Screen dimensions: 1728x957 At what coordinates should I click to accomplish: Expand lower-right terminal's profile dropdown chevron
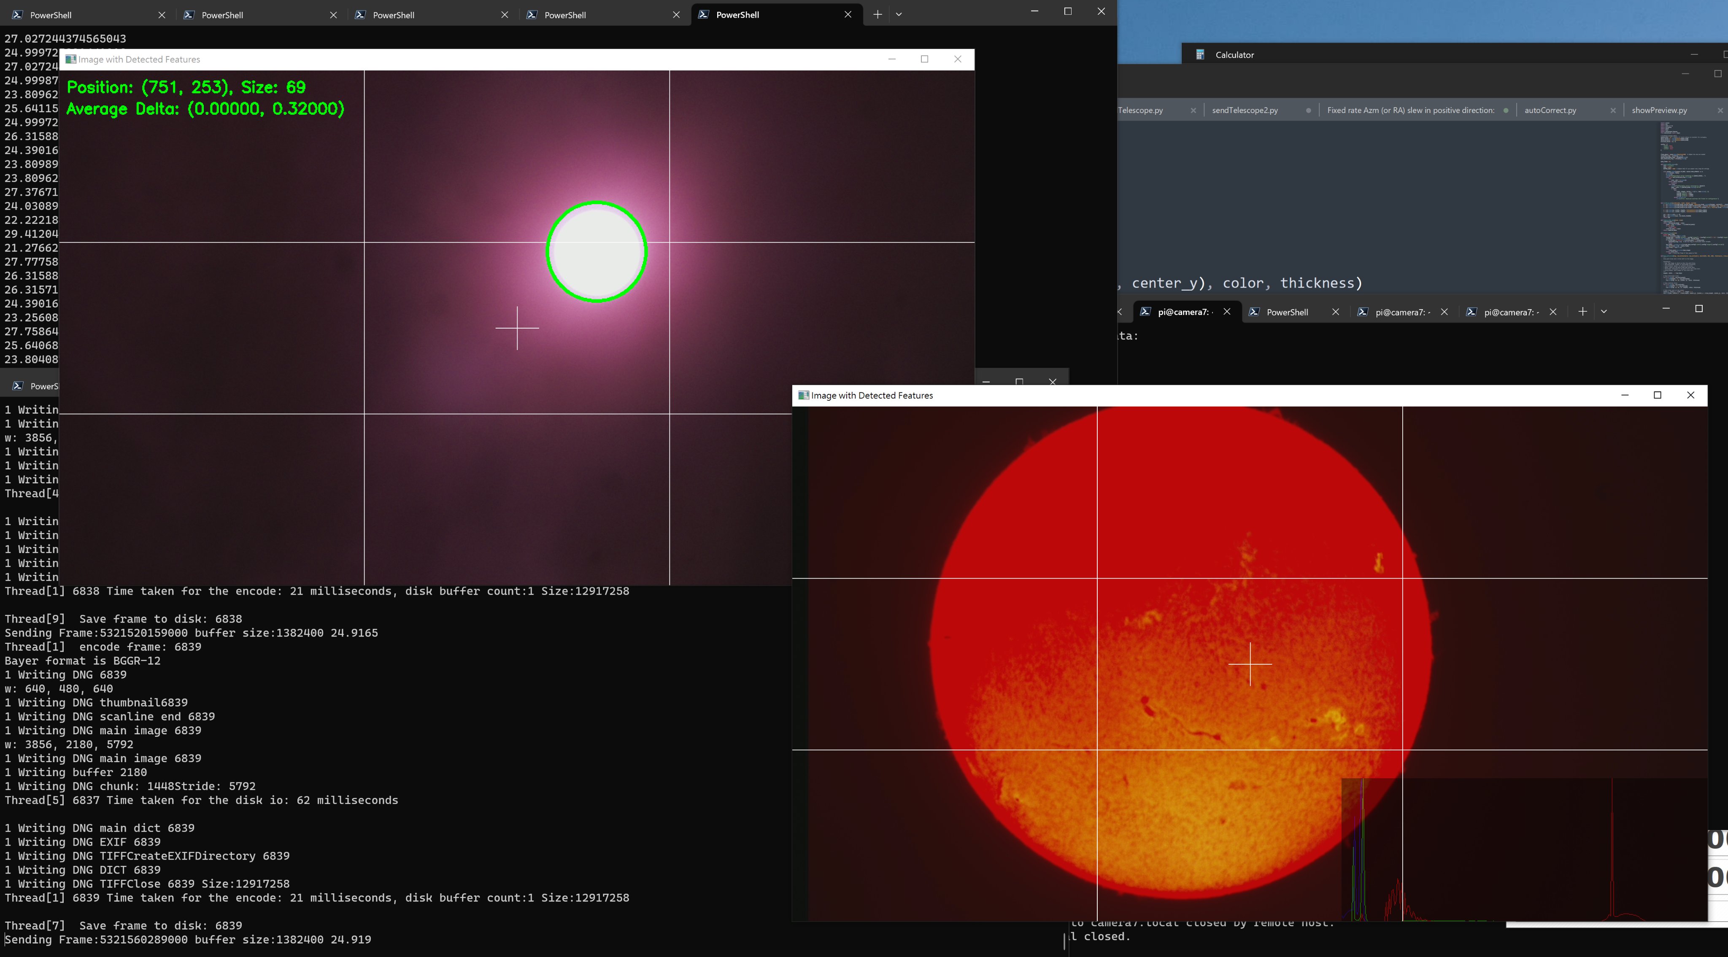1604,311
